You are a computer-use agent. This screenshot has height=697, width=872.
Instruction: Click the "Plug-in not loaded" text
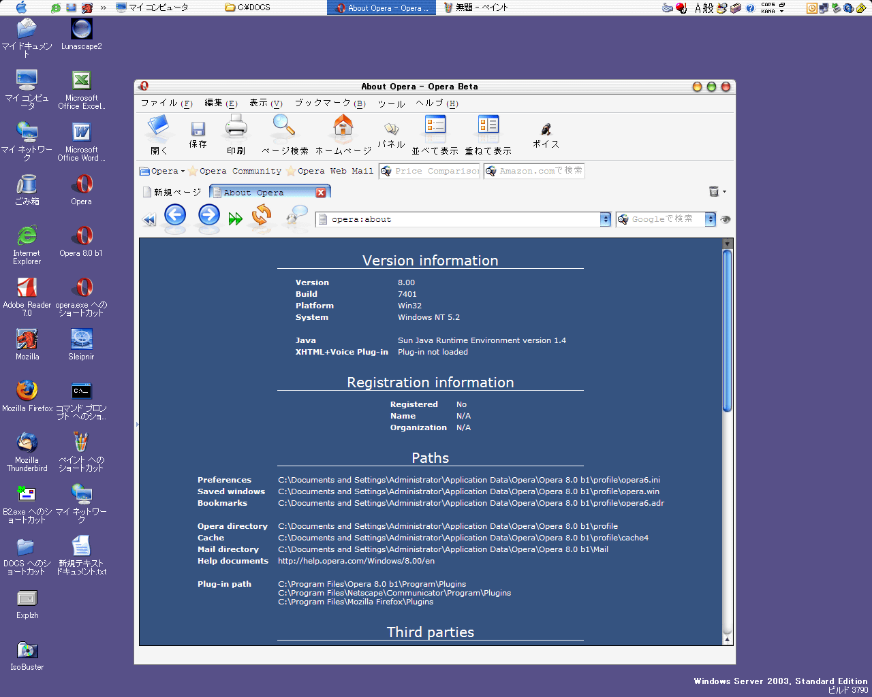433,352
